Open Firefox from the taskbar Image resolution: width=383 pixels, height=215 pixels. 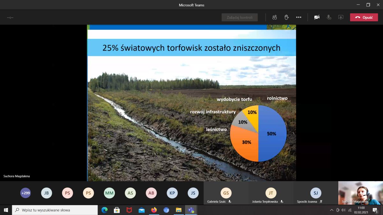tap(154, 210)
